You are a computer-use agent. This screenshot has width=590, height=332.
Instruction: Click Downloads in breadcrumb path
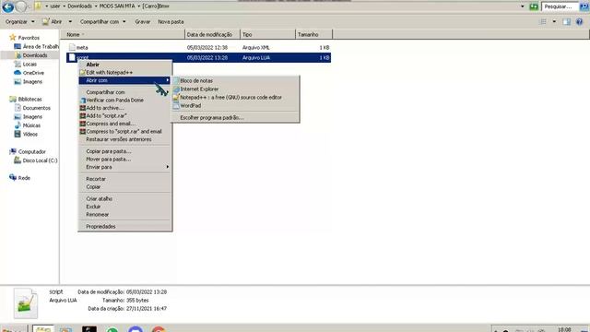coord(80,6)
